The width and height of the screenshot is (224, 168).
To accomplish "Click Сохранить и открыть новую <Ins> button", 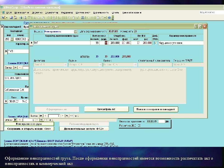I will tap(29, 129).
